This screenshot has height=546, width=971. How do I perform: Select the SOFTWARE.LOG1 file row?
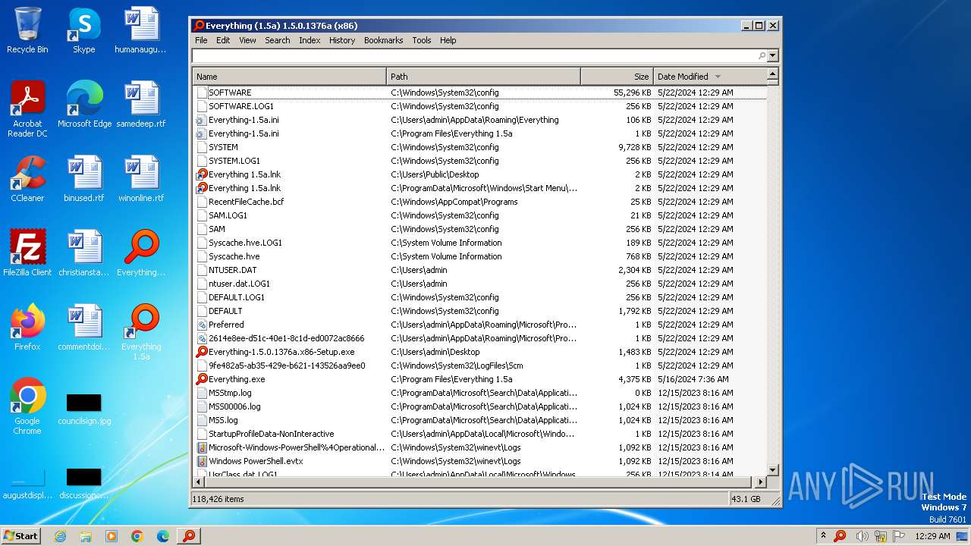(x=479, y=106)
